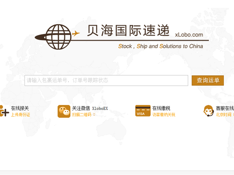This screenshot has height=175, width=234.
Task: Click the Stock, Ship and Solutions slogan
Action: click(161, 46)
